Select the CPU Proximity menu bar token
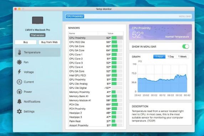The image size is (204, 136). click(75, 16)
